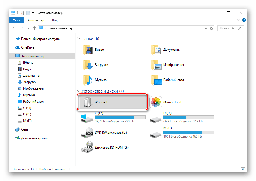Open recent locations dropdown arrow
Viewport: 256px width, 181px height.
(28, 28)
